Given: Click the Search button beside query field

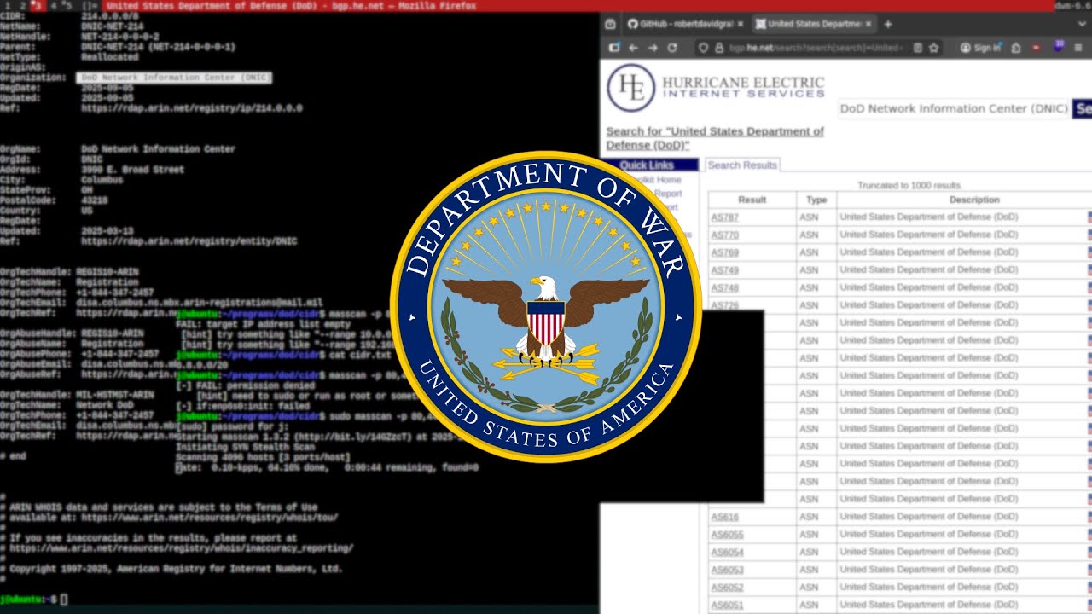Looking at the screenshot, I should (x=1082, y=109).
